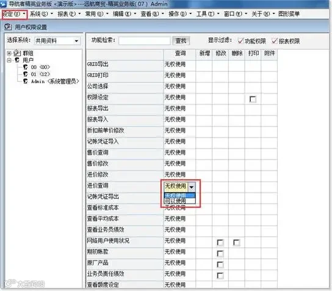Screen dimensions: 332x291
Task: Collapse the 用户 tree node
Action: pyautogui.click(x=9, y=61)
